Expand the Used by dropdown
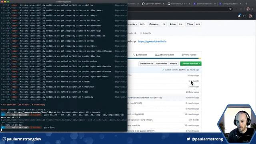 (x=132, y=24)
